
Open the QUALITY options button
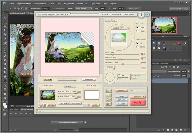coord(122,90)
